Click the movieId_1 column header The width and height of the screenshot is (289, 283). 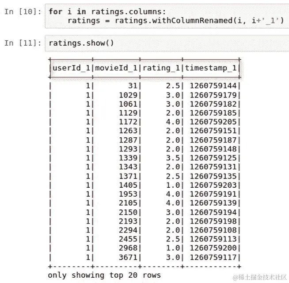116,68
